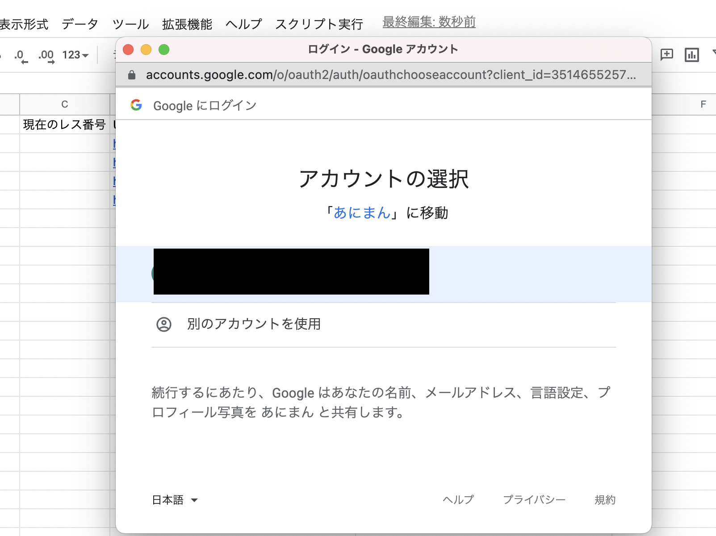Close the Google login popup window
Image resolution: width=716 pixels, height=536 pixels.
(x=128, y=50)
